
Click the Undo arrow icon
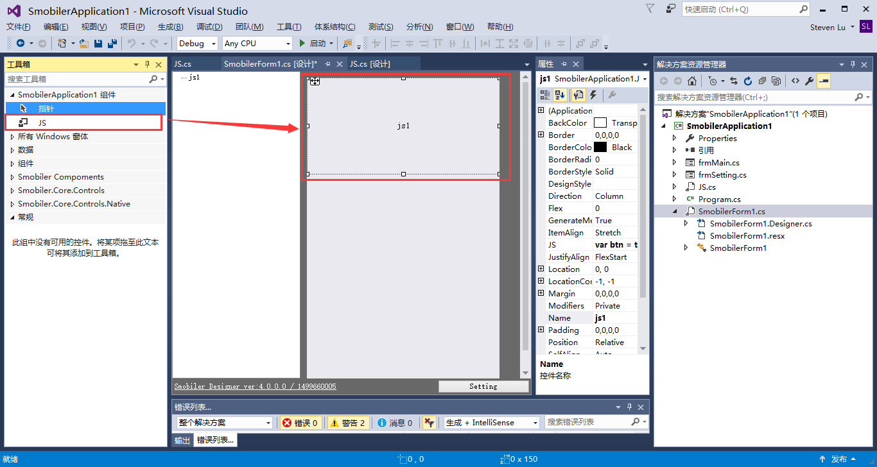pos(131,44)
